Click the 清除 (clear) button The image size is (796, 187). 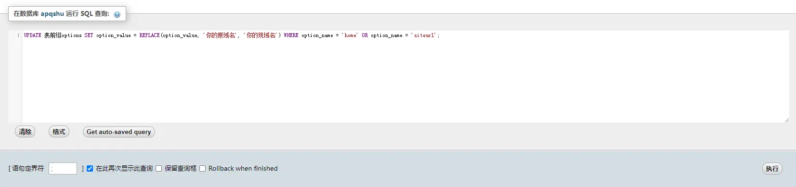(x=25, y=132)
